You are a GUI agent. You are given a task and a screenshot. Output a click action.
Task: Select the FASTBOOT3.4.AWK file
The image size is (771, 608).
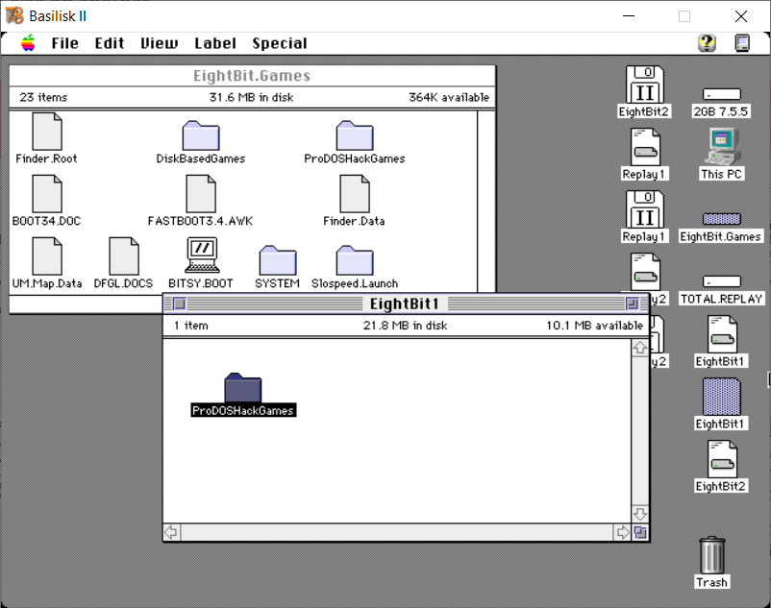[x=201, y=201]
